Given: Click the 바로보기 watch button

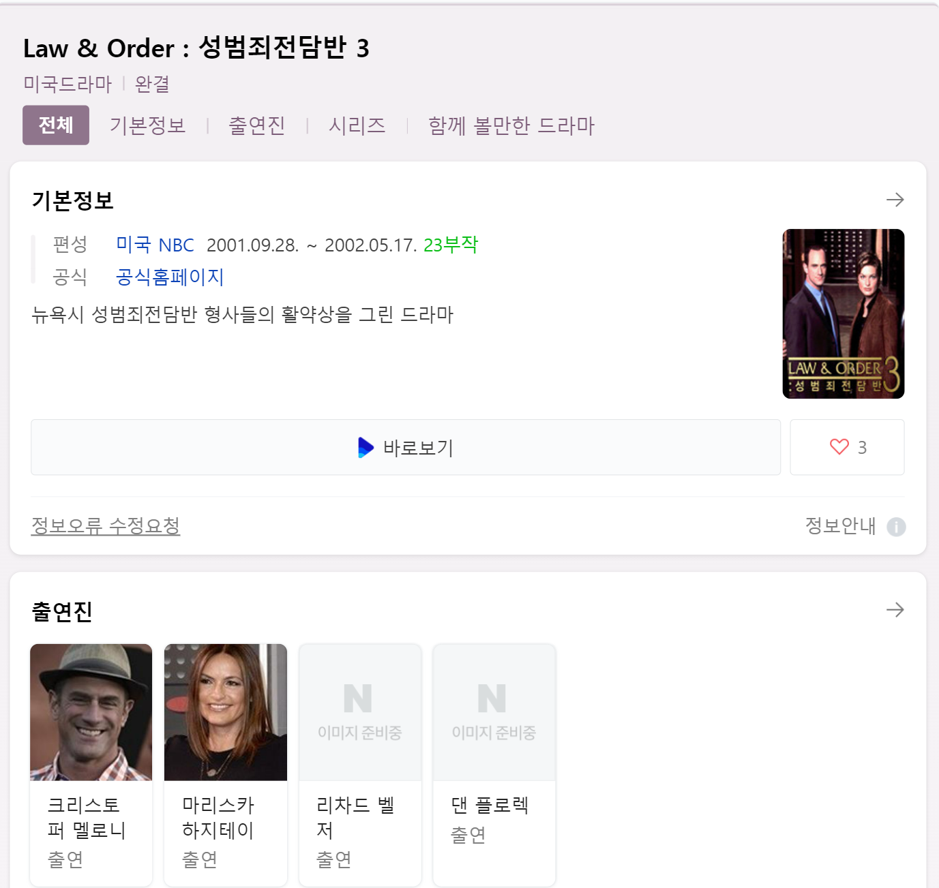Looking at the screenshot, I should pos(406,447).
